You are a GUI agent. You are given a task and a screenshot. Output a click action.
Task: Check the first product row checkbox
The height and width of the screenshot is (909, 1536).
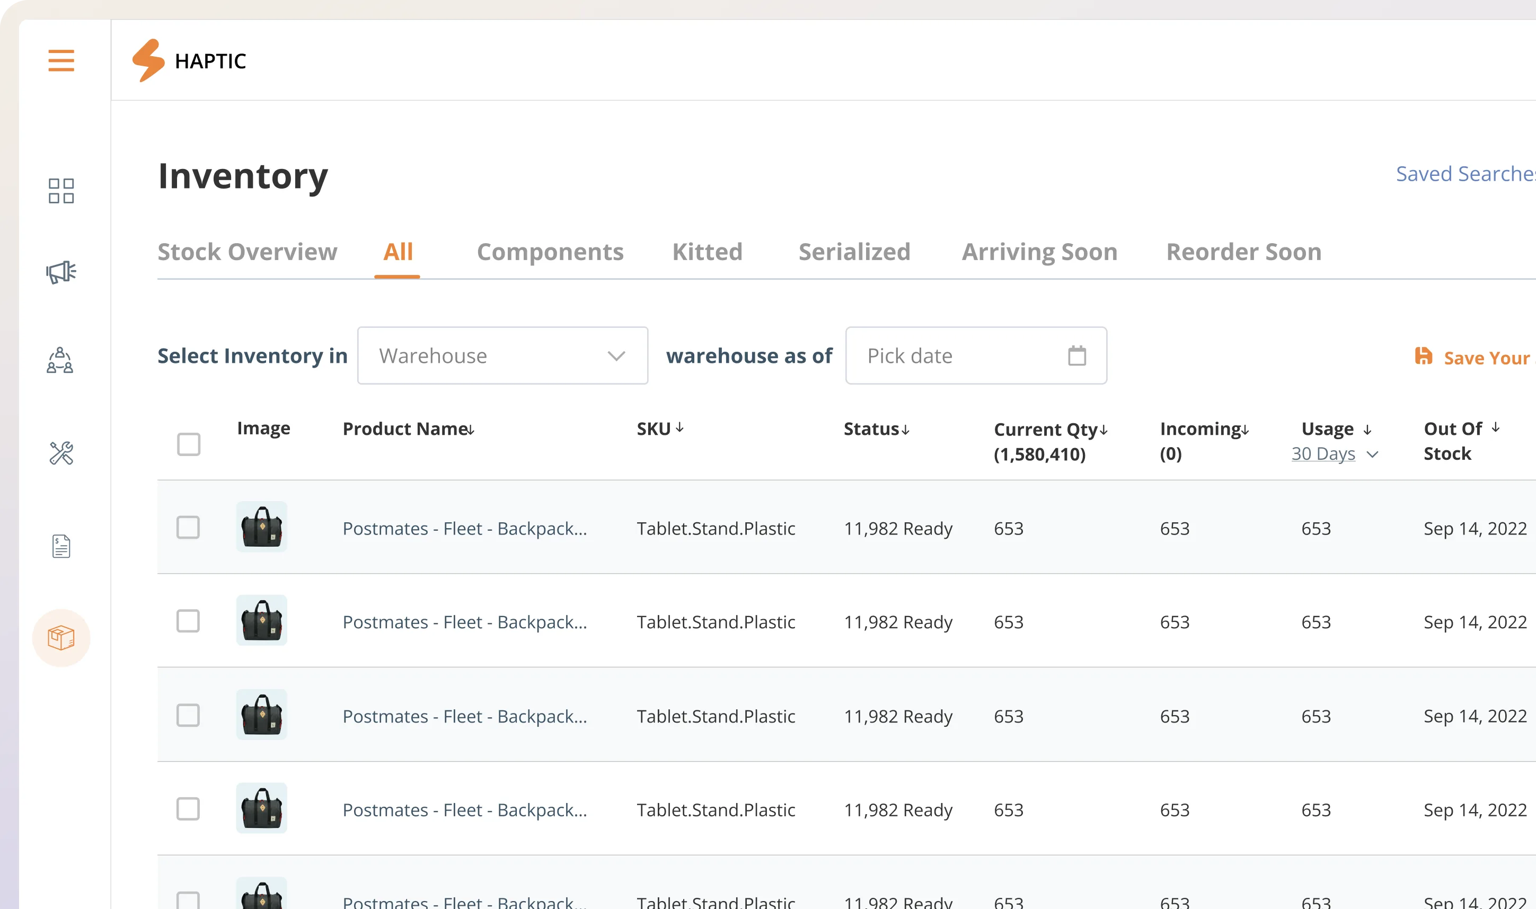pos(188,528)
